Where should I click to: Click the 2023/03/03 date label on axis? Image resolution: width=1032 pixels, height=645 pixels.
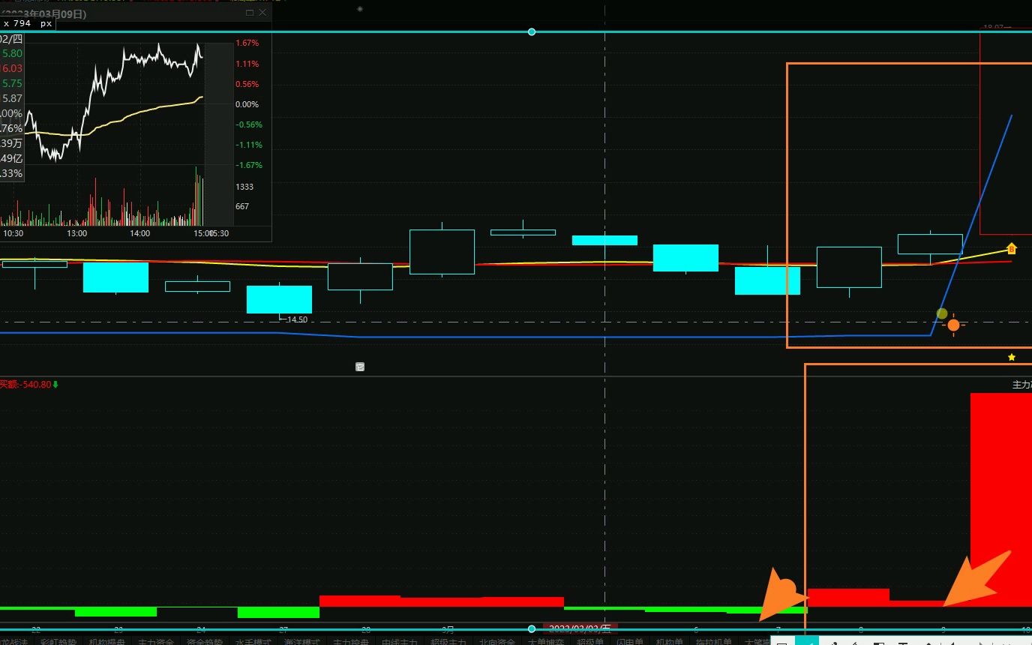pyautogui.click(x=580, y=628)
